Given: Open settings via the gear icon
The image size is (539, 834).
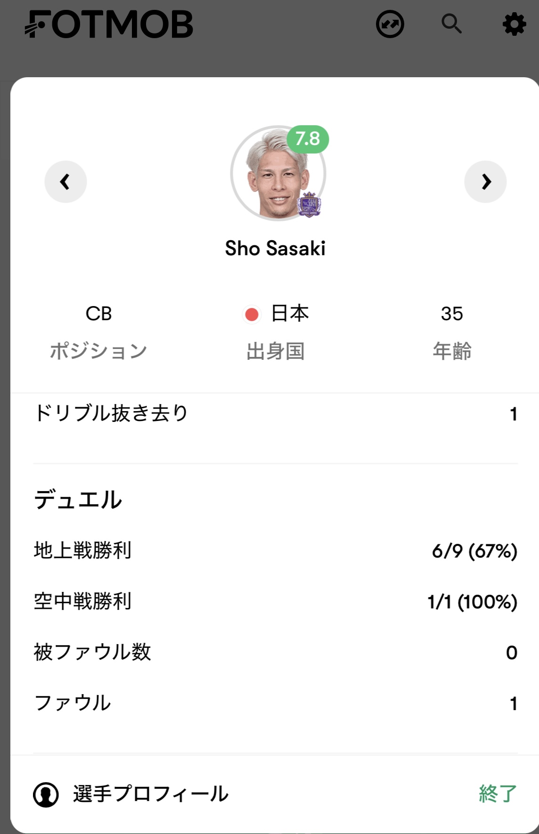Looking at the screenshot, I should pyautogui.click(x=514, y=24).
